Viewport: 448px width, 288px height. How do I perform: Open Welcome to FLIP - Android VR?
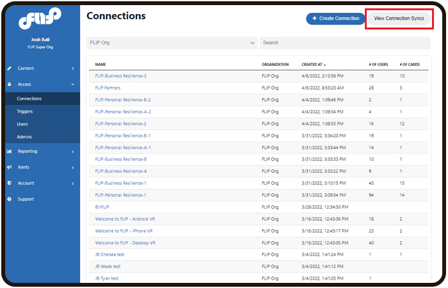point(125,219)
